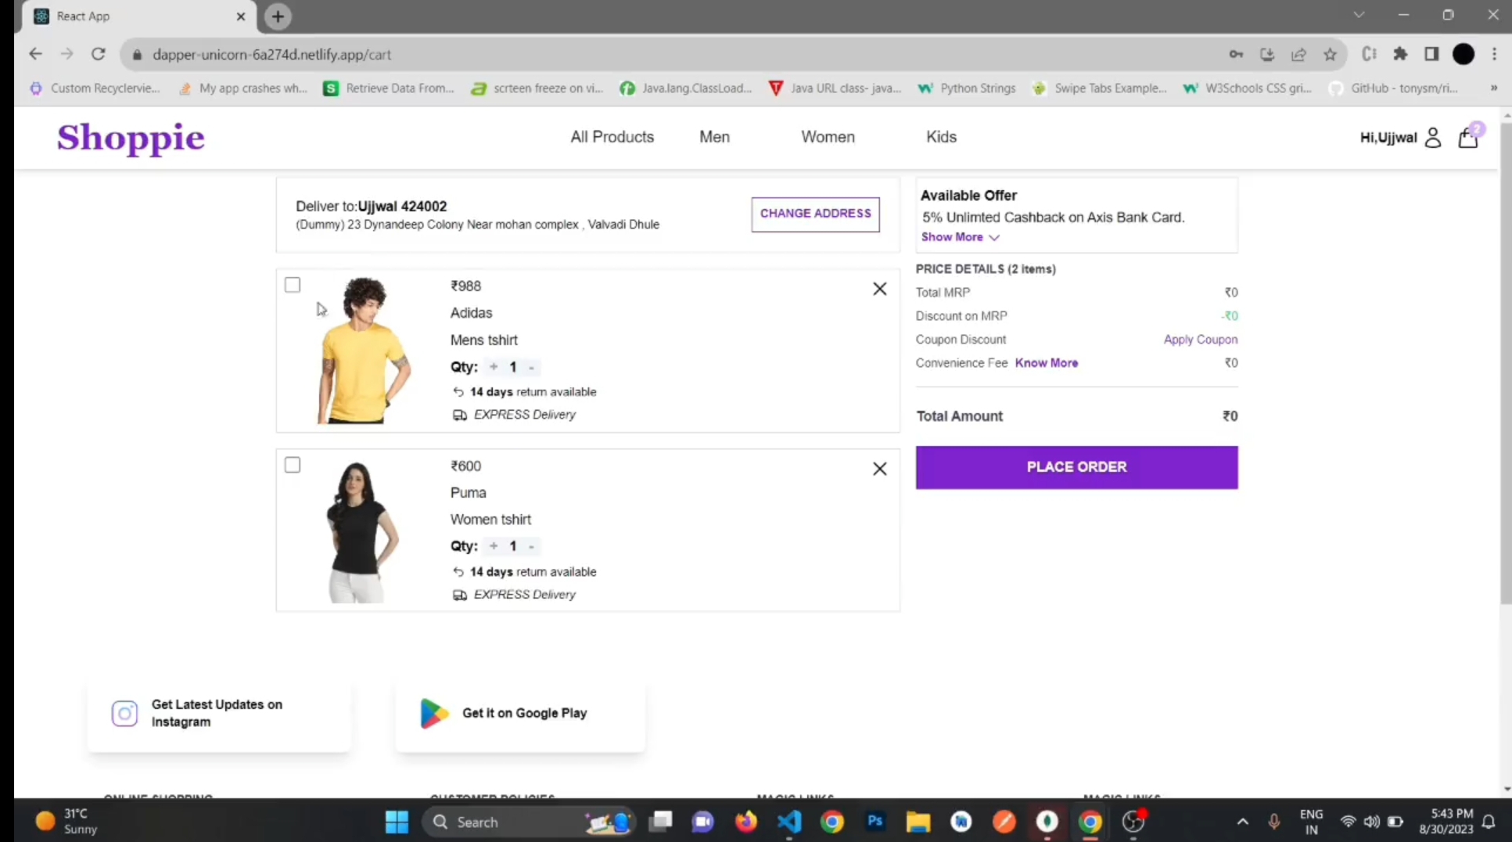Screen dimensions: 1512x842
Task: Open the Kids category
Action: click(x=941, y=137)
